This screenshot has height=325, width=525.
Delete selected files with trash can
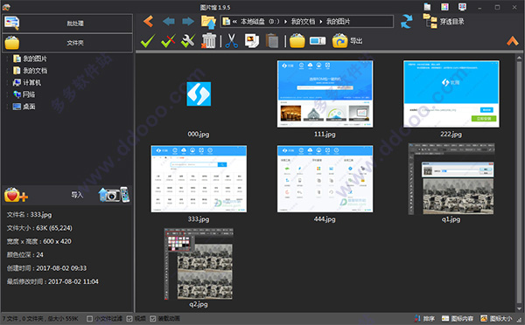208,41
